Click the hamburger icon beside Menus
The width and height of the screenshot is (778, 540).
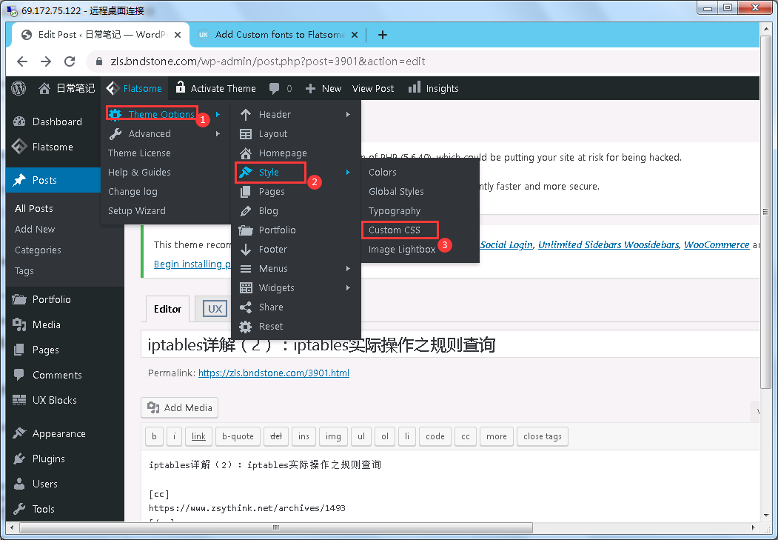click(x=246, y=268)
